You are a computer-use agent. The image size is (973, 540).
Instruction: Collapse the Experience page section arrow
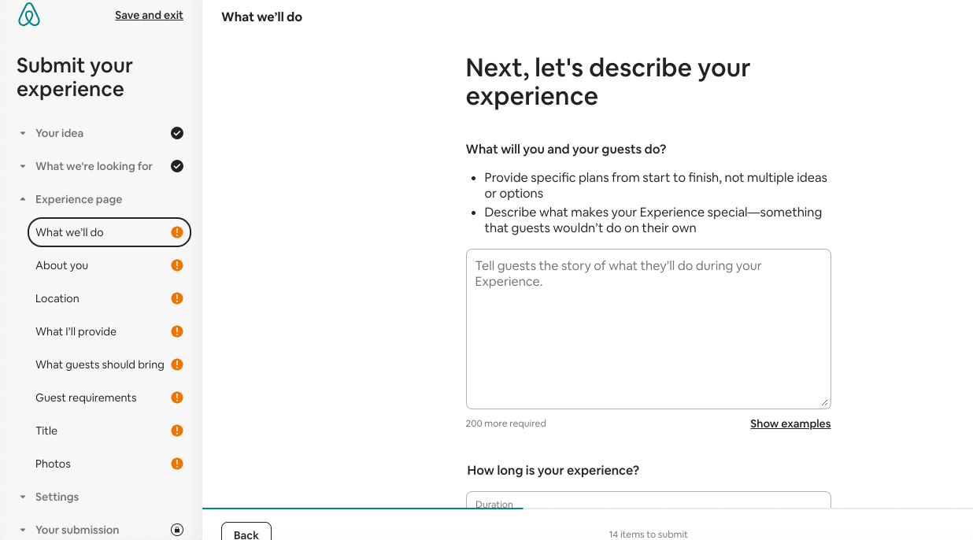23,199
